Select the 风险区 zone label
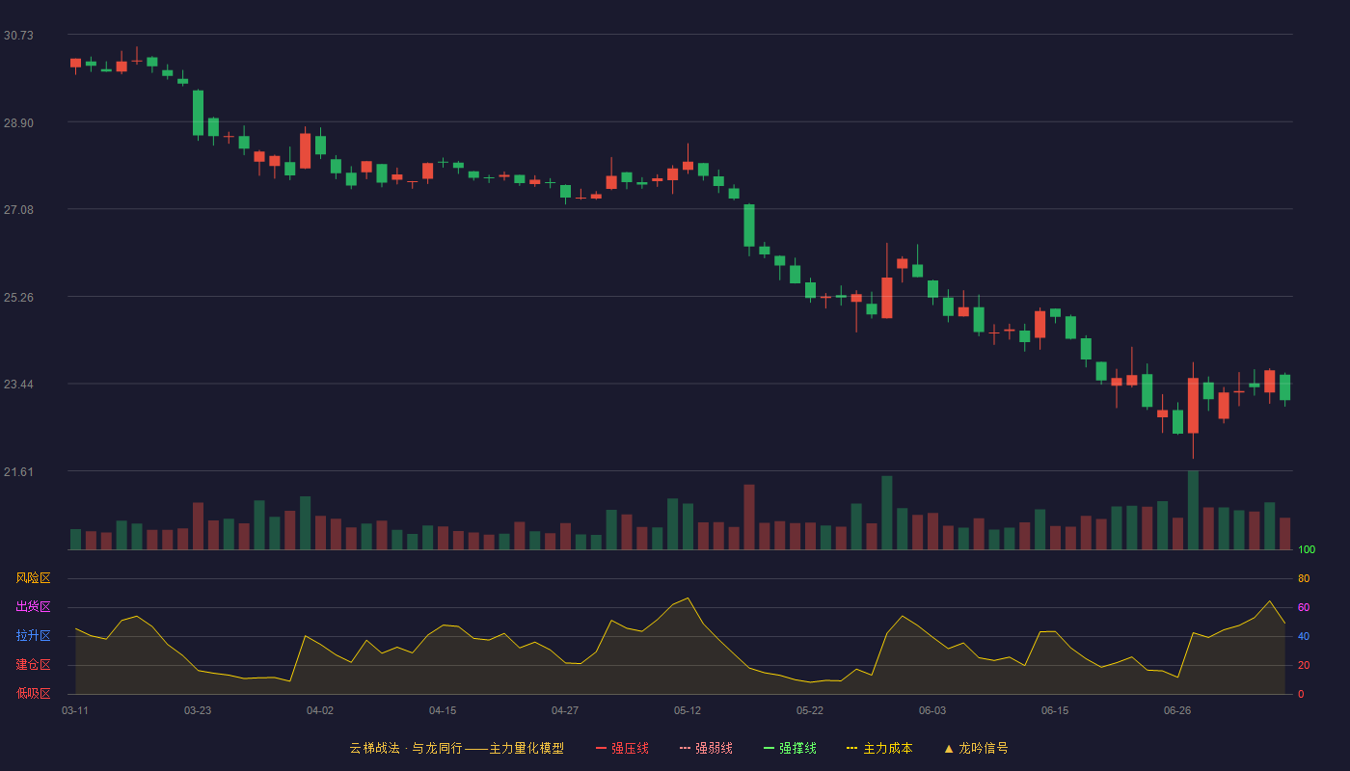The image size is (1350, 771). click(x=33, y=578)
